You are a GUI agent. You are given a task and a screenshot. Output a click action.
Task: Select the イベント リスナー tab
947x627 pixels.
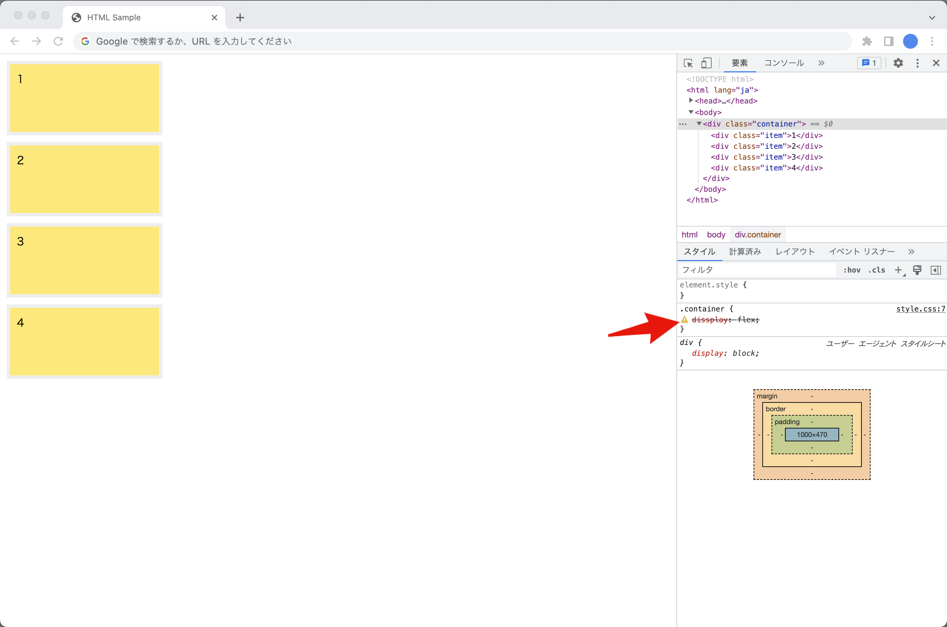pyautogui.click(x=862, y=252)
